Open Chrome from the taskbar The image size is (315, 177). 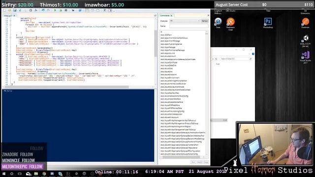pos(44,174)
